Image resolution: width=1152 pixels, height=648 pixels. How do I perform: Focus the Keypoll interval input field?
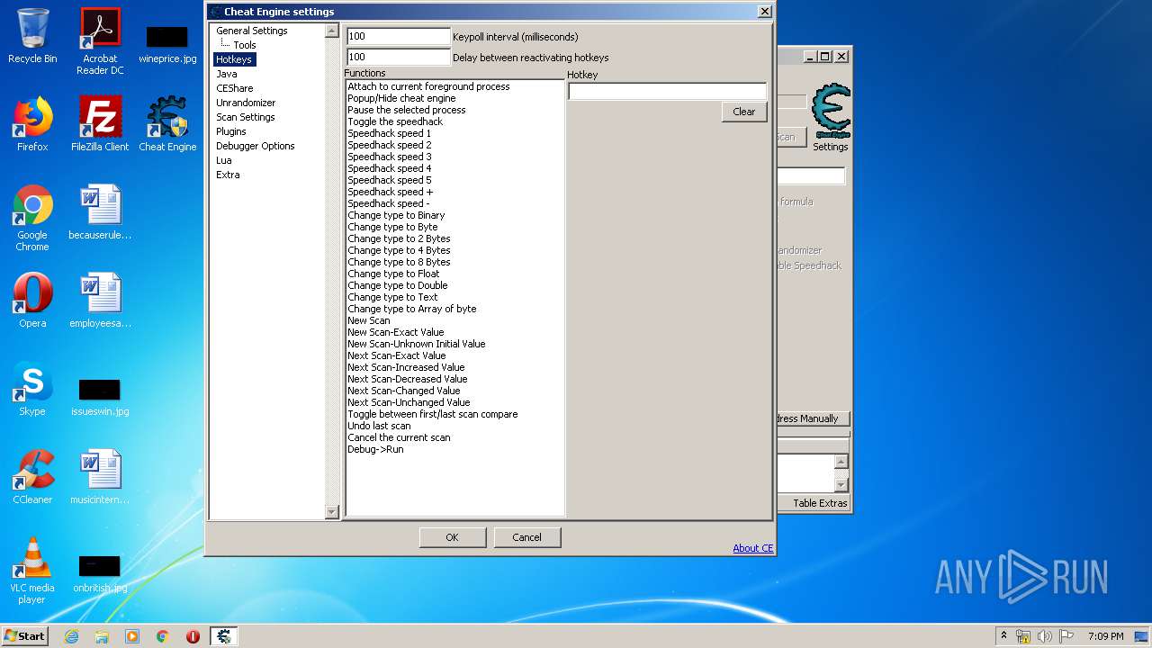(x=399, y=37)
